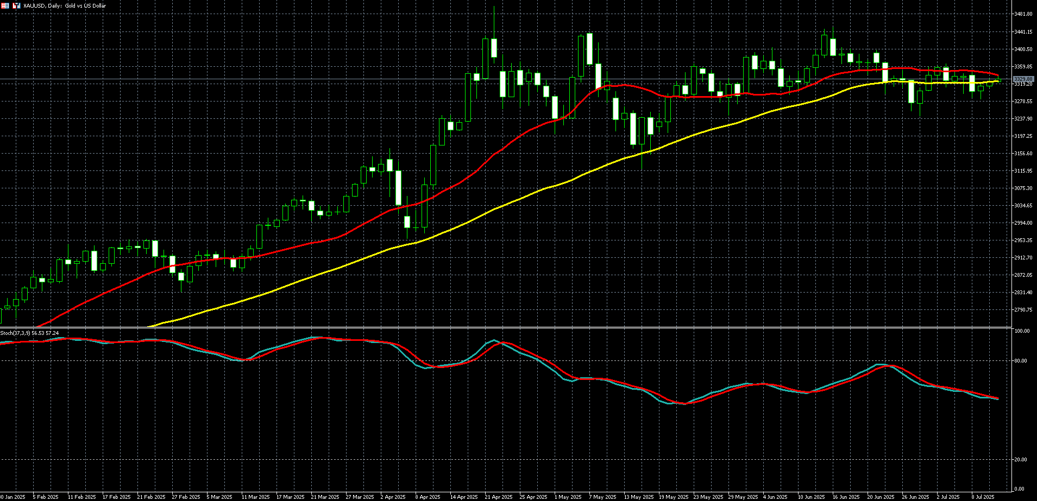
Task: Click the 2790.75 price axis label
Action: 1023,310
